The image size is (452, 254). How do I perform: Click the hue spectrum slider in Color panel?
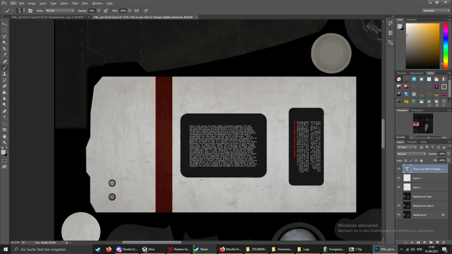tap(446, 46)
